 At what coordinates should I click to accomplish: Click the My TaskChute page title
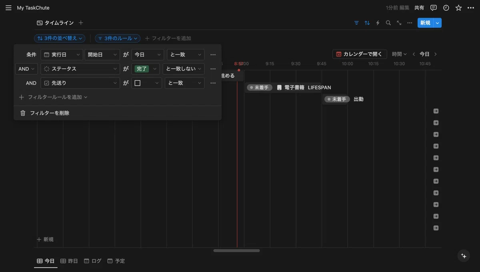tap(33, 8)
